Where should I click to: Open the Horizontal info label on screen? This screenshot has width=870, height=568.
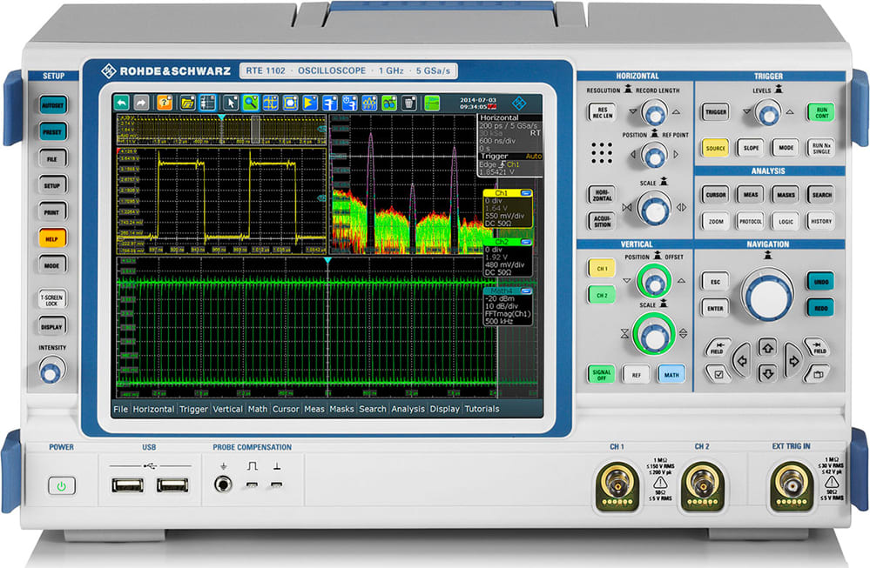tap(499, 117)
